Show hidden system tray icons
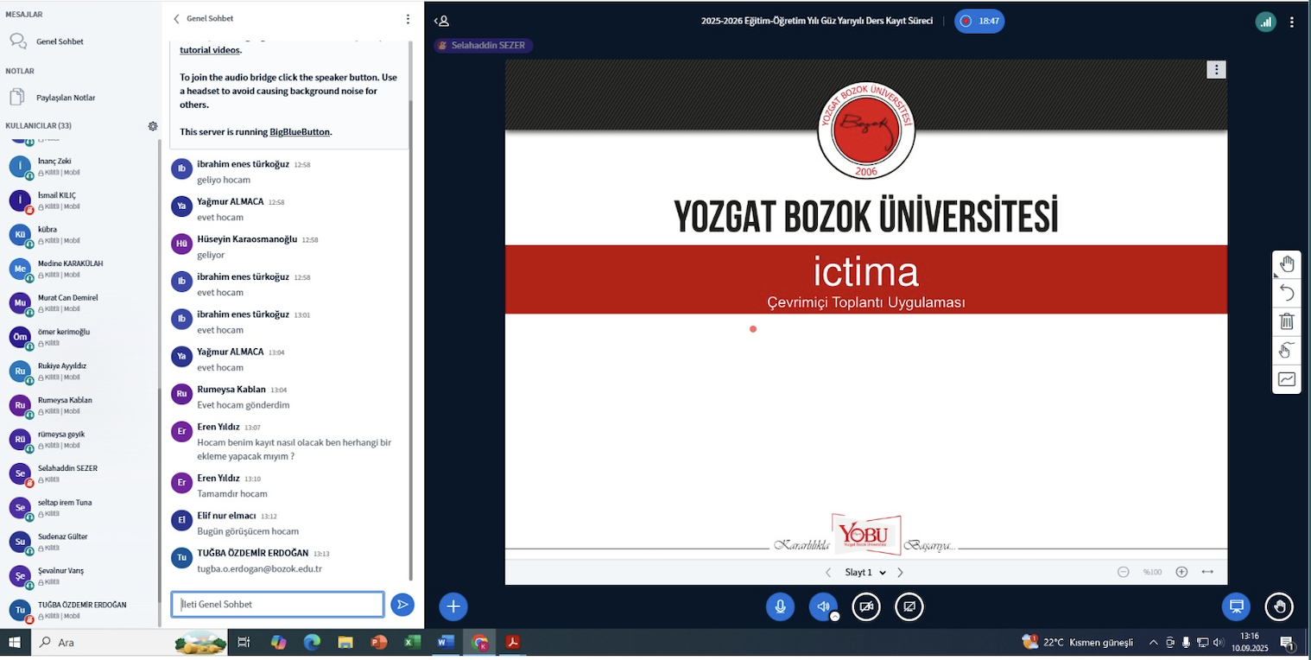Screen dimensions: 1311x660 tap(1153, 643)
